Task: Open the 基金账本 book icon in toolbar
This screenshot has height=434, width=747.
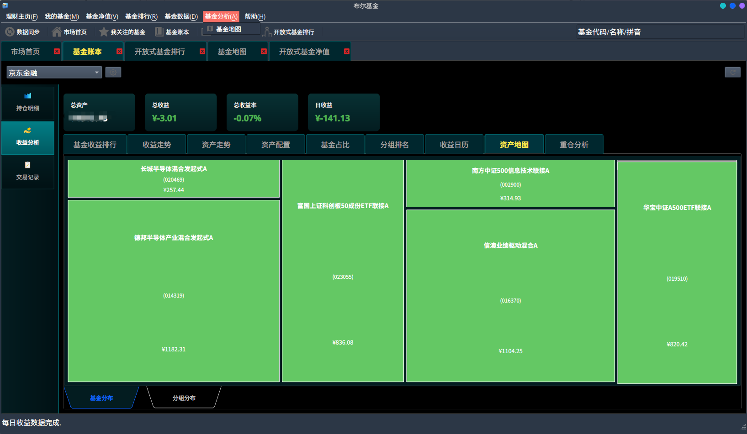Action: (x=159, y=32)
